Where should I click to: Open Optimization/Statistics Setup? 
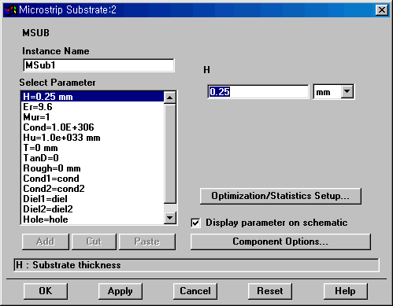[280, 196]
